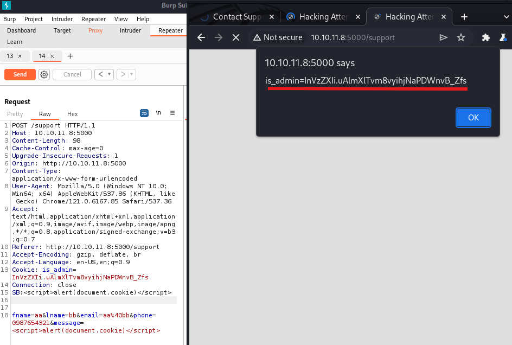Switch to the middle Hacking Attempt tab
Viewport: 512px width, 345px height.
point(323,17)
